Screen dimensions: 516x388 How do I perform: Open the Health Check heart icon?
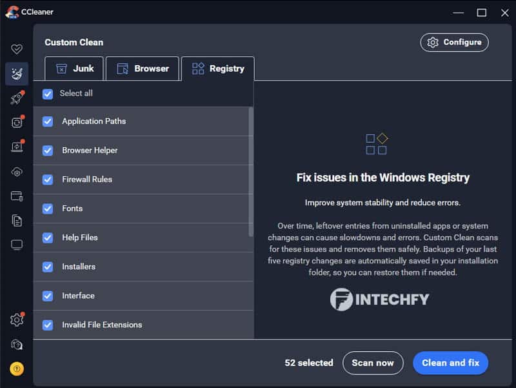17,49
